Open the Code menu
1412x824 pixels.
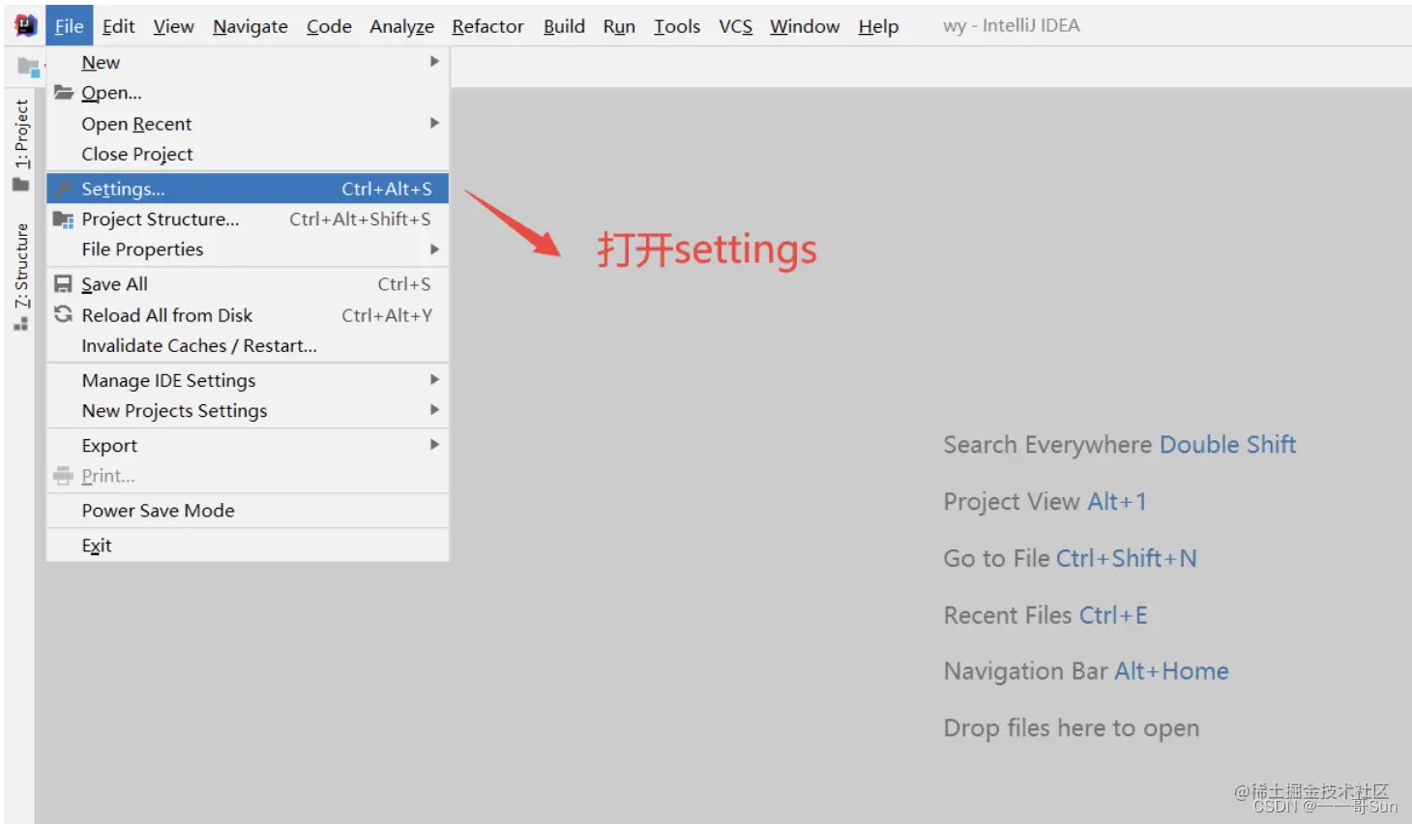pos(329,26)
